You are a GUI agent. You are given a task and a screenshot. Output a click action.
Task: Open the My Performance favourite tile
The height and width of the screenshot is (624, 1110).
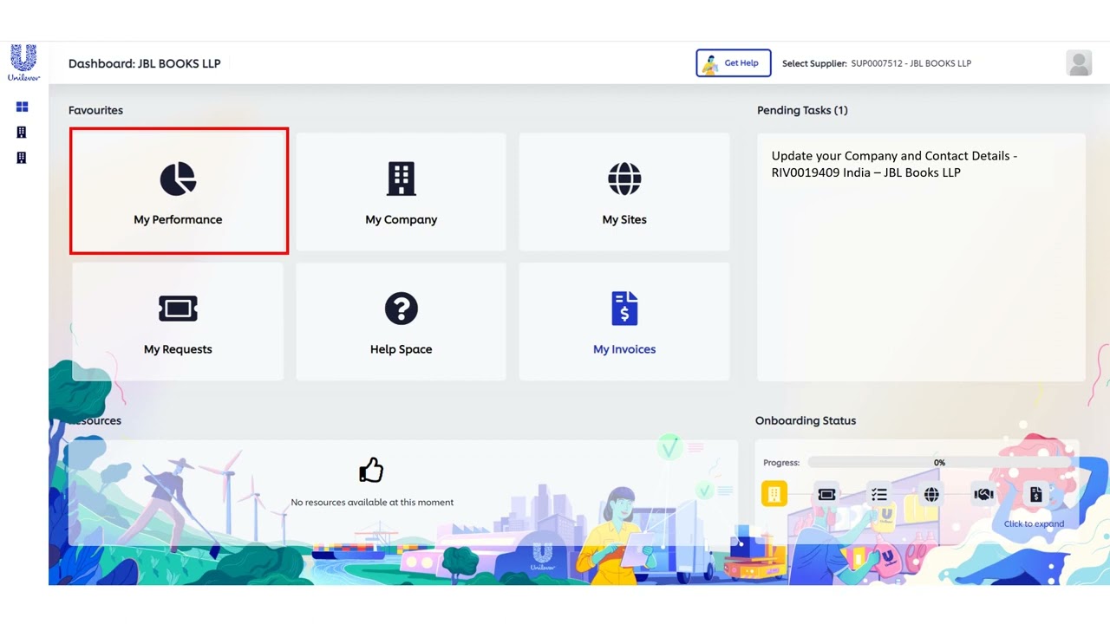[179, 192]
